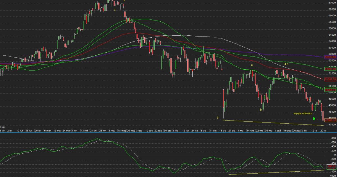Click the green 51901.36 price label
This screenshot has width=337, height=177.
[x=330, y=69]
